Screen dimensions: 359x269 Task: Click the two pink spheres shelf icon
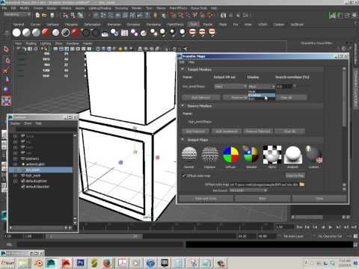coord(134,33)
